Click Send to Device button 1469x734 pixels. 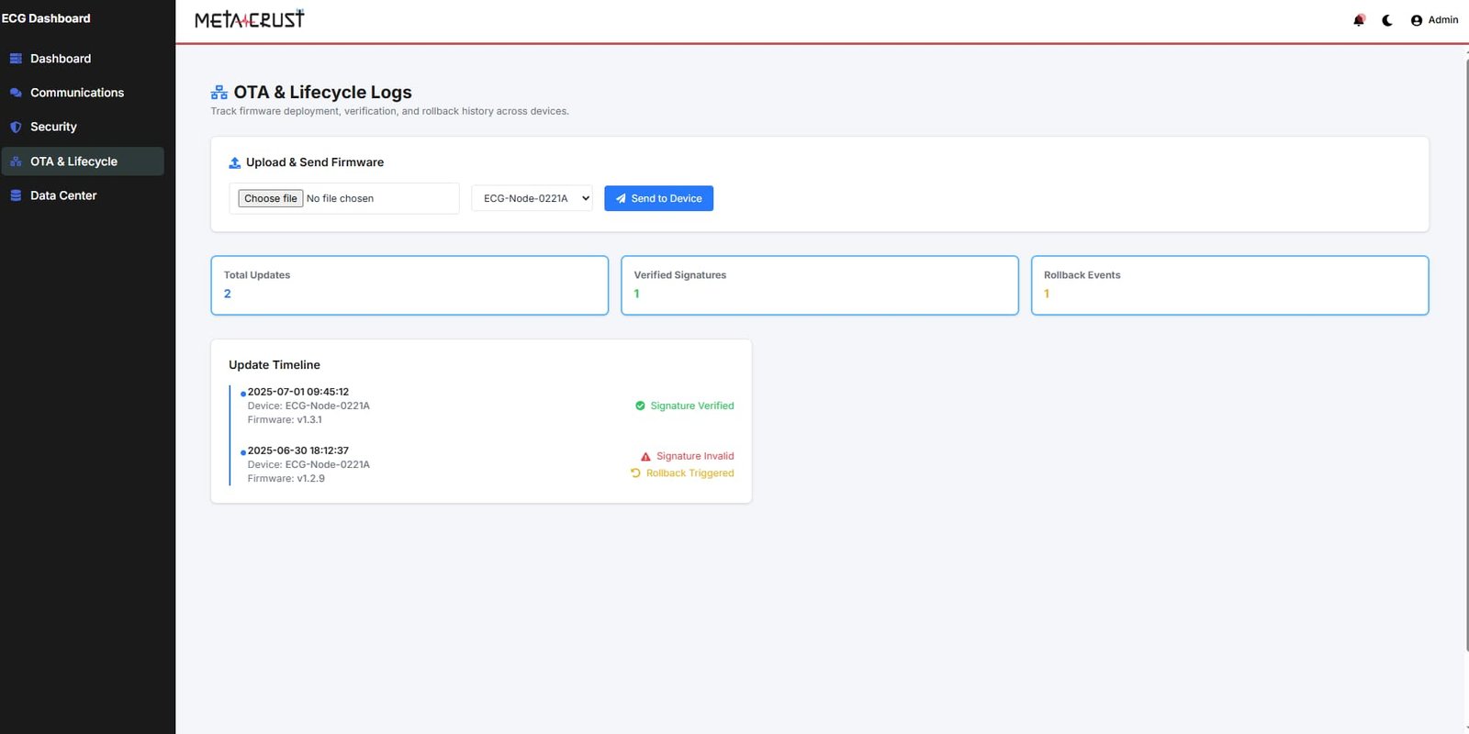658,198
